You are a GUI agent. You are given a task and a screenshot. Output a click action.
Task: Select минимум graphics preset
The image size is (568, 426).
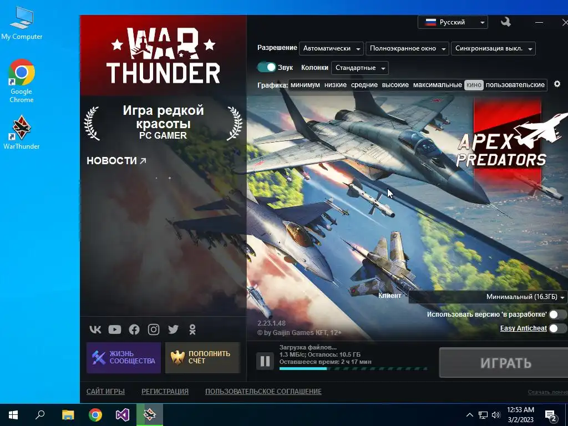pos(305,85)
